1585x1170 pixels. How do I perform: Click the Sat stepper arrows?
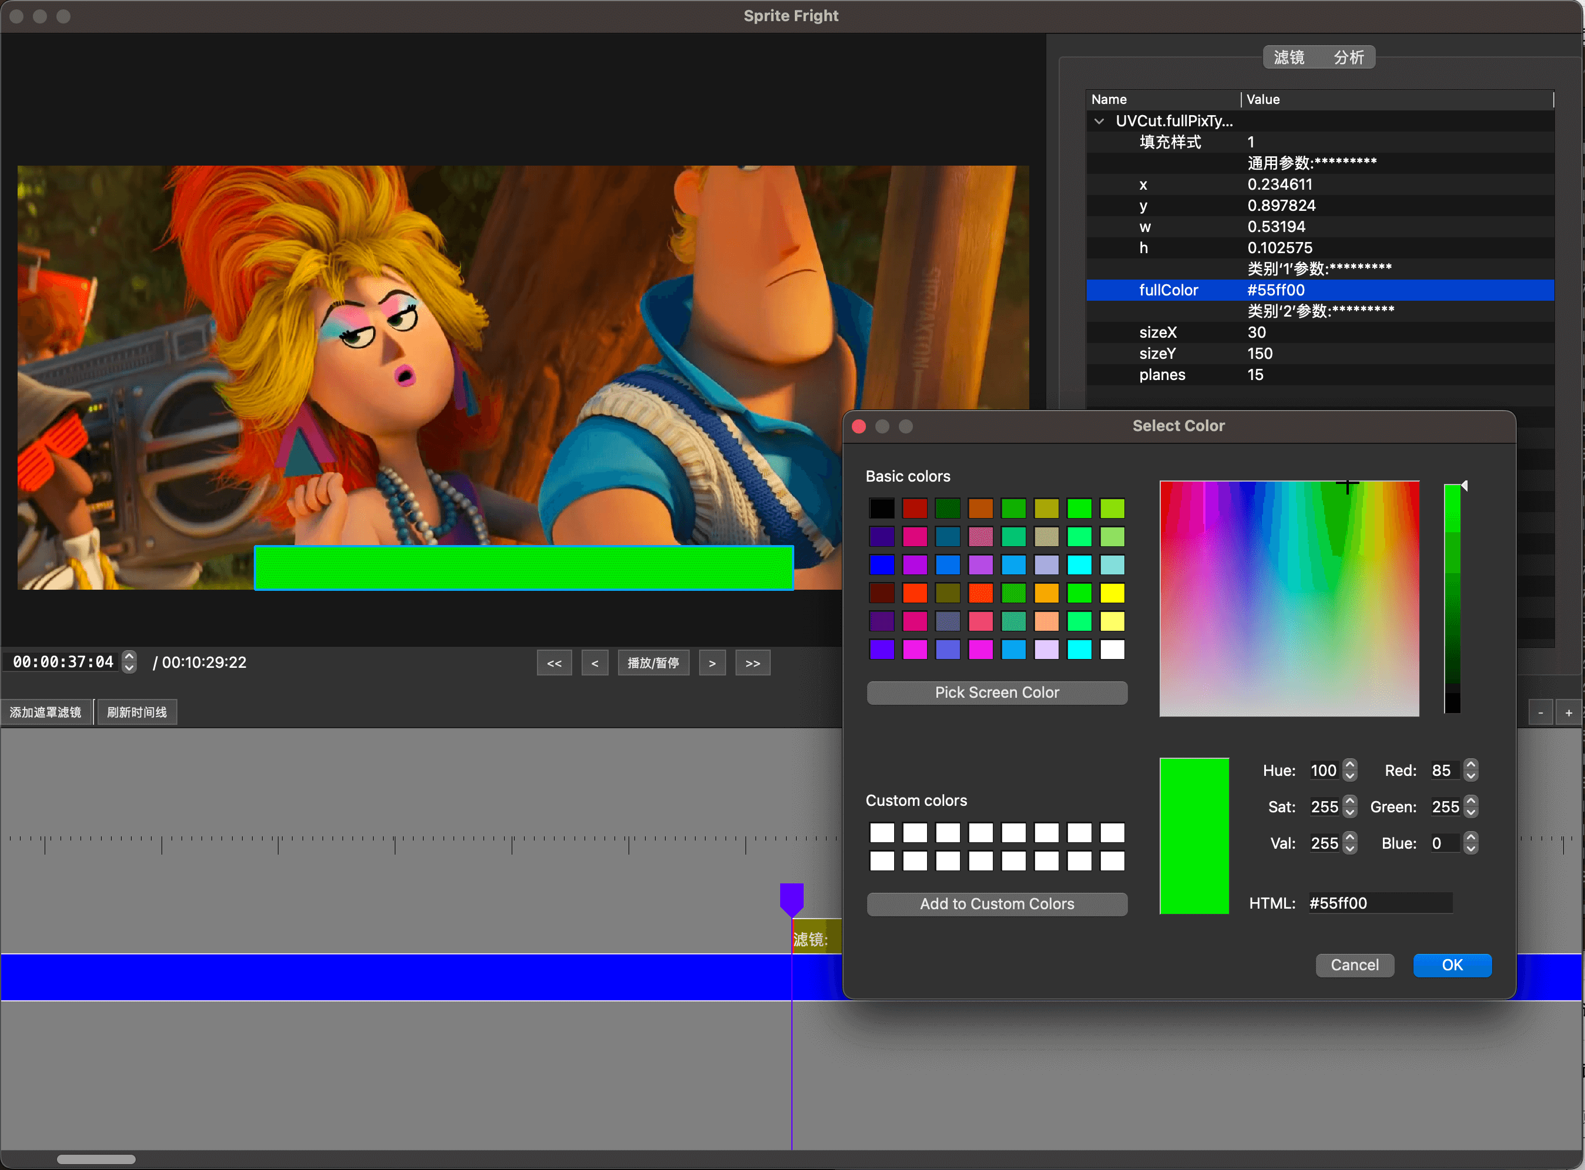[1349, 806]
